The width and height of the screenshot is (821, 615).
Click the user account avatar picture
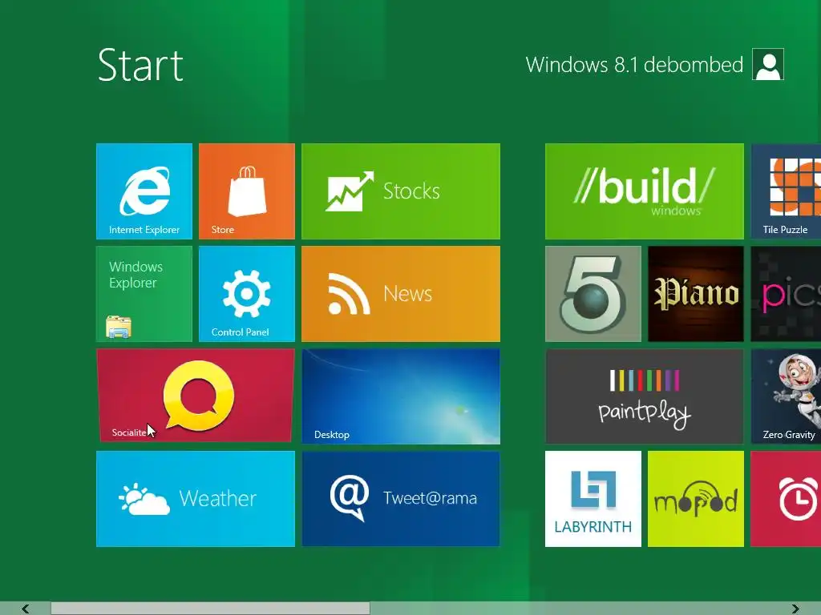768,64
